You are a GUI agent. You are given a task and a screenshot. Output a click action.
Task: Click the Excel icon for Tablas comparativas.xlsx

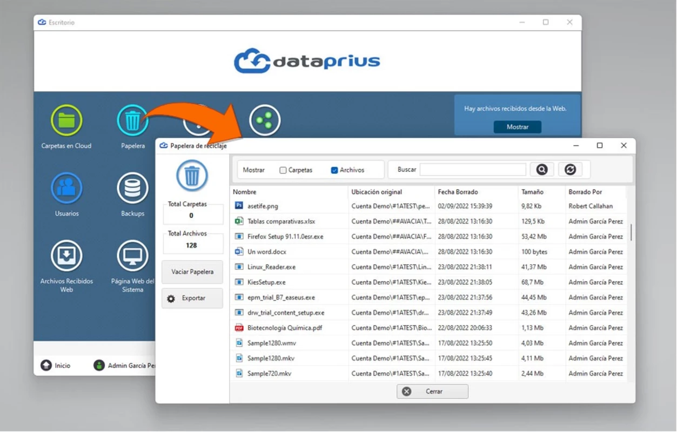point(239,221)
